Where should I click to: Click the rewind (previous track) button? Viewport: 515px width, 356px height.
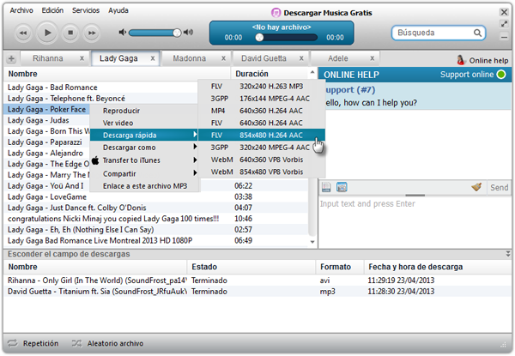click(23, 33)
